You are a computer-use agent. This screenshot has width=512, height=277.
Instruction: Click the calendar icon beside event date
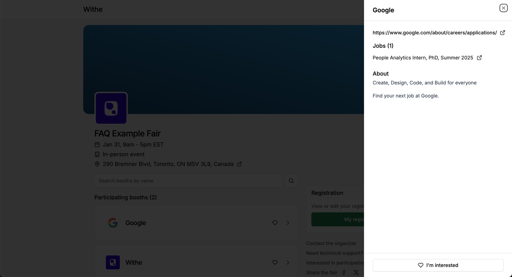(97, 145)
